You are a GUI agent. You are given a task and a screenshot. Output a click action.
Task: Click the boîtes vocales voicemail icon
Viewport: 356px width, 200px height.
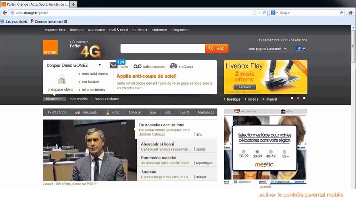(x=138, y=66)
